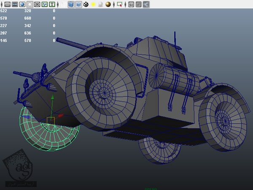
Task: Click the isolate select icon
Action: click(119, 4)
